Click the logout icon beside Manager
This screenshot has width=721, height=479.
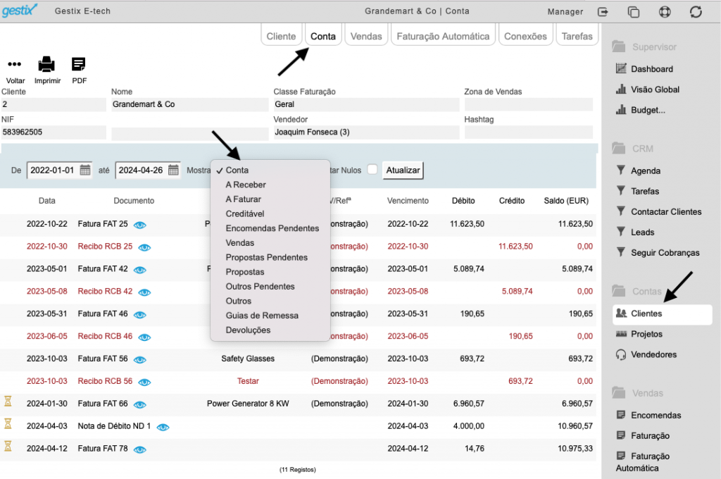coord(603,12)
